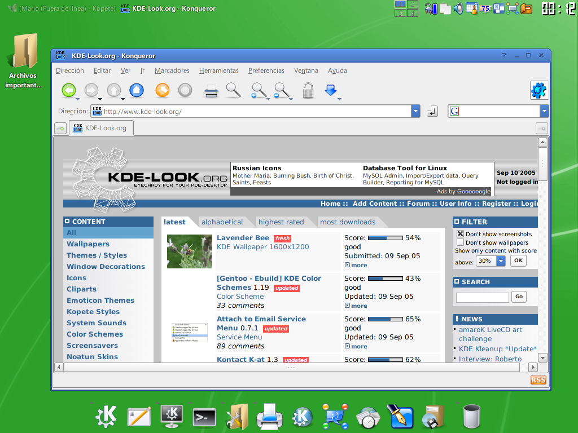Open the Window Decorations category link
Screen dimensions: 578x433
pyautogui.click(x=106, y=266)
